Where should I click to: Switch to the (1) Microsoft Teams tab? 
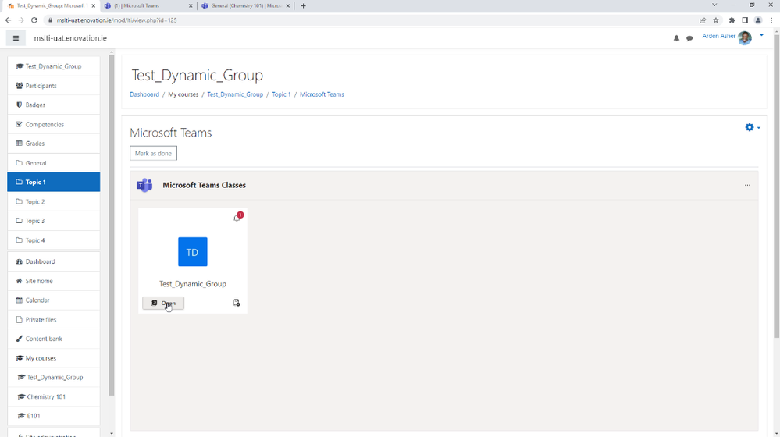(148, 6)
